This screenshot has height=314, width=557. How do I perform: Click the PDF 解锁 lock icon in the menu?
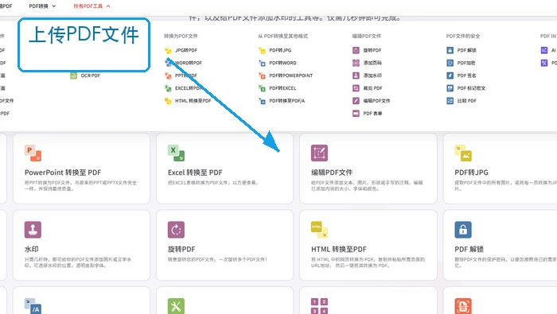coord(450,50)
